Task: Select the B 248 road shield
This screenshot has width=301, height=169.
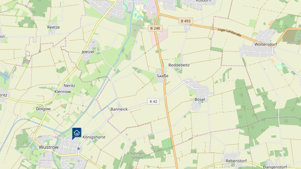Action: (x=155, y=28)
